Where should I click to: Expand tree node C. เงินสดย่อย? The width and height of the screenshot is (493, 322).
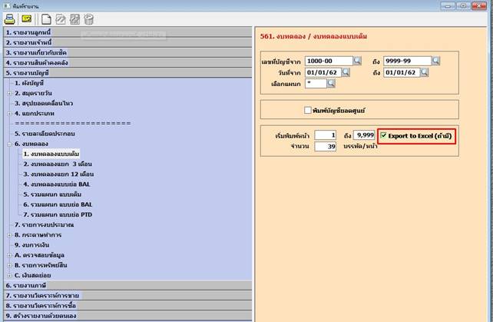9,275
